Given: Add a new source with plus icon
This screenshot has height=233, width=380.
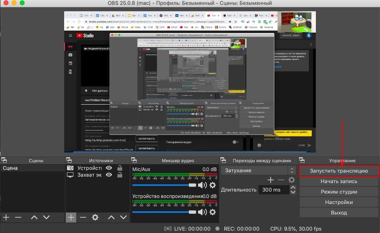Looking at the screenshot, I should (x=71, y=217).
